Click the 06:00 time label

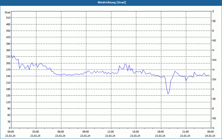coord(60,132)
